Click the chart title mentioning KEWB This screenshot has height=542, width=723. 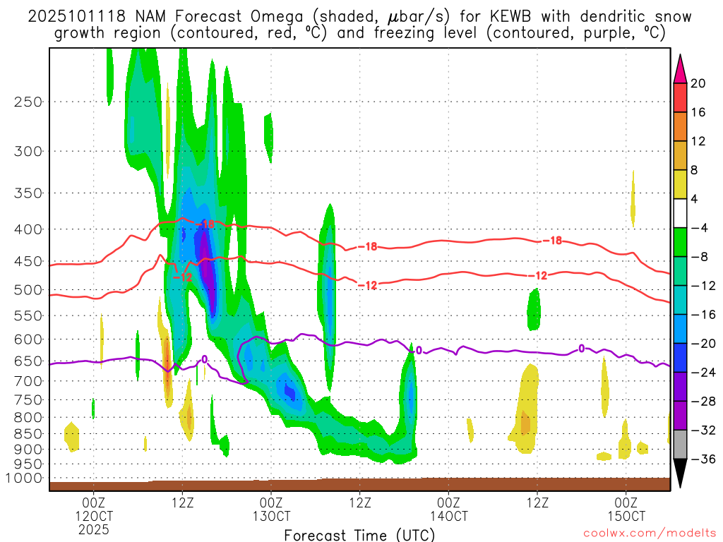point(359,25)
